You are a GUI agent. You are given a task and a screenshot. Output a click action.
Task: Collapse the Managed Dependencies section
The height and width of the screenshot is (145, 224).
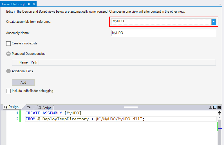[x=8, y=54]
